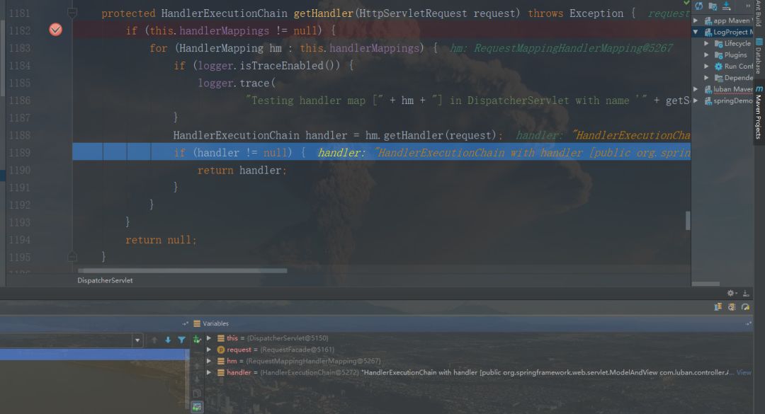Select app Maven project row
Viewport: 765px width, 414px height.
(x=722, y=21)
